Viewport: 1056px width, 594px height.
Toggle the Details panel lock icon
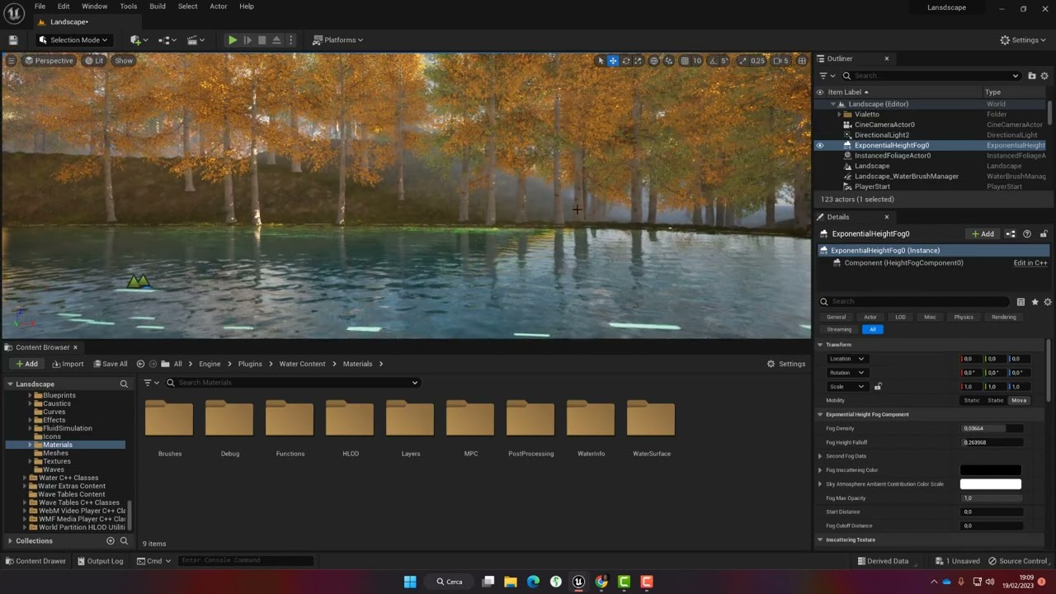[x=1044, y=233]
